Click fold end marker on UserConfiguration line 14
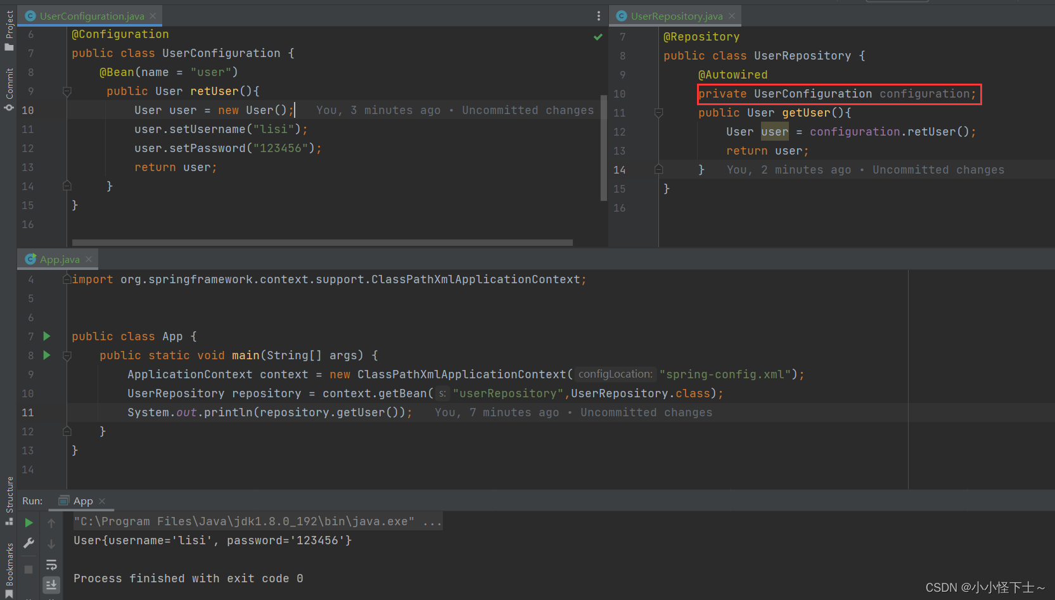Screen dimensions: 1055x600 click(x=67, y=186)
